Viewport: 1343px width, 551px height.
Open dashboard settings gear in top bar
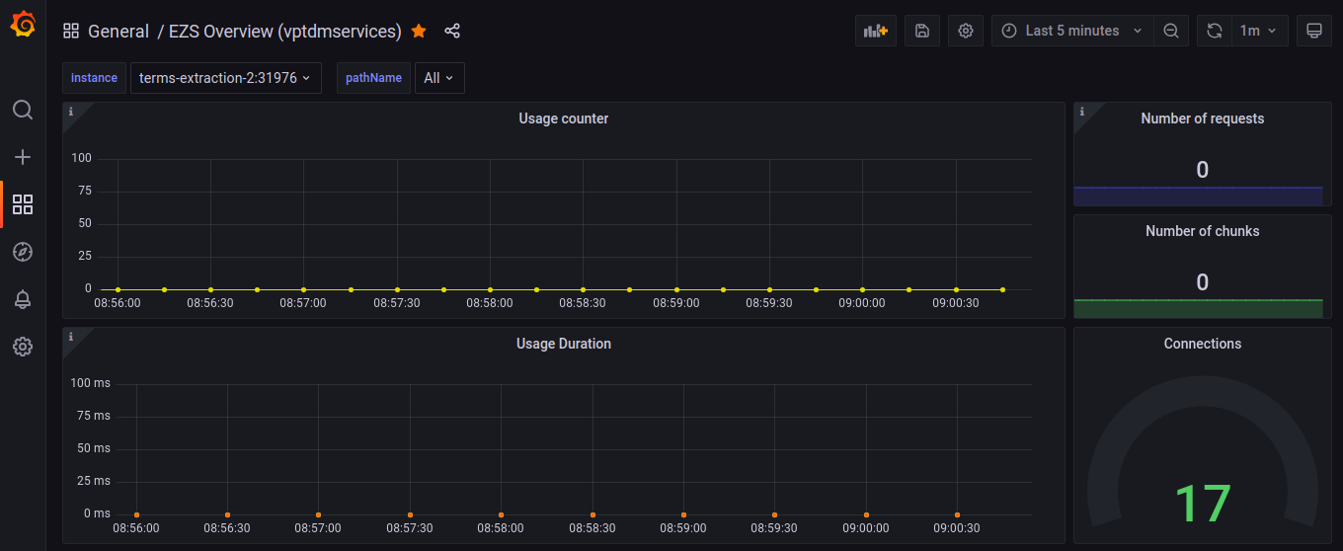[965, 31]
